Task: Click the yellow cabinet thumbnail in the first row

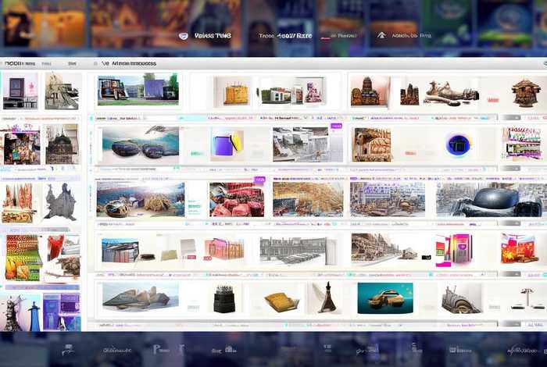Action: [235, 93]
